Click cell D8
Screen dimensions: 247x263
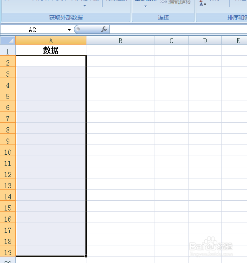coord(205,128)
